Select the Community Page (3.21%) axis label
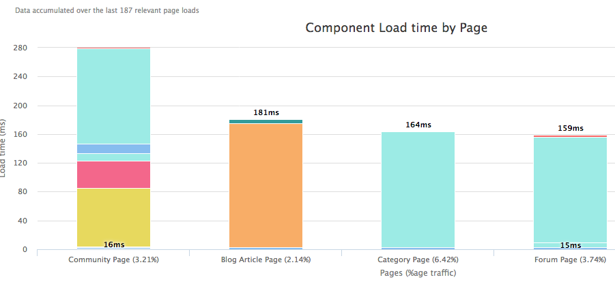 point(113,259)
